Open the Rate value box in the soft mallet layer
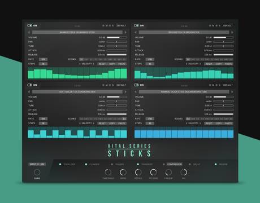Image resolution: width=260 pixels, height=203 pixels. pos(43,119)
